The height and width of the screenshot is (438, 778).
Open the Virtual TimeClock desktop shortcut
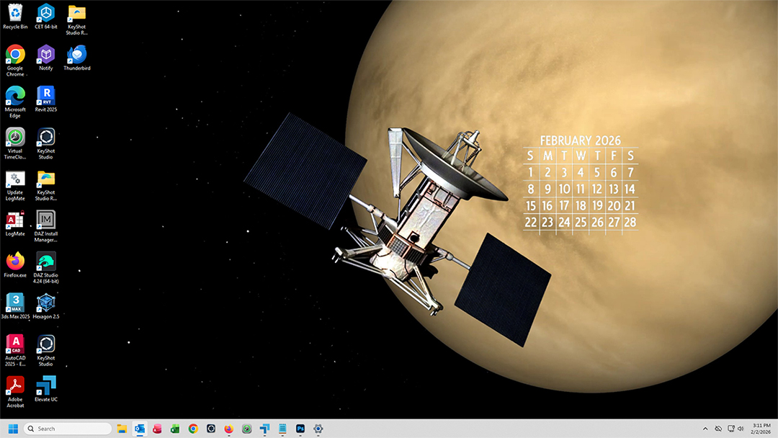[15, 137]
